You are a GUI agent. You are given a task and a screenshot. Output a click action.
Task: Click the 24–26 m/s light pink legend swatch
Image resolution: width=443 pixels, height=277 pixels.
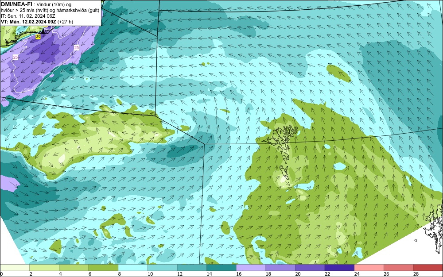369,268
